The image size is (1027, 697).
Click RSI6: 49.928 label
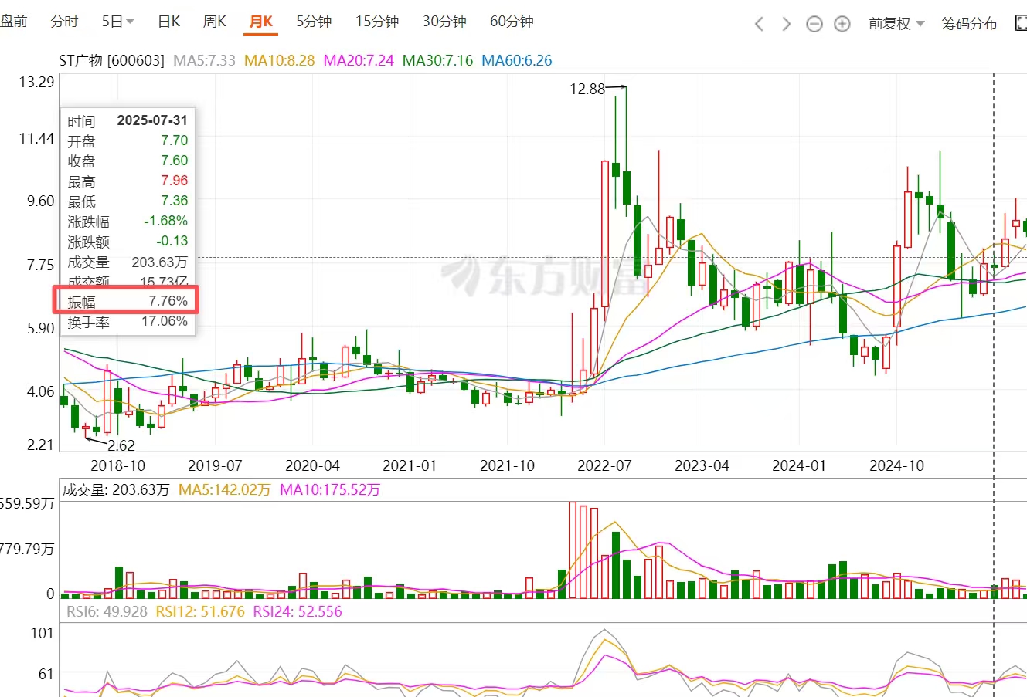(107, 611)
